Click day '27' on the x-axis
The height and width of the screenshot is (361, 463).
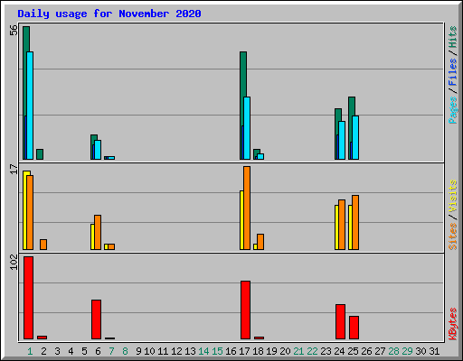click(380, 351)
